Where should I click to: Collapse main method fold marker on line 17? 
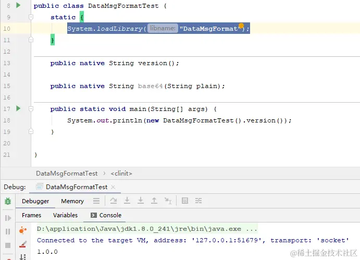tap(31, 109)
